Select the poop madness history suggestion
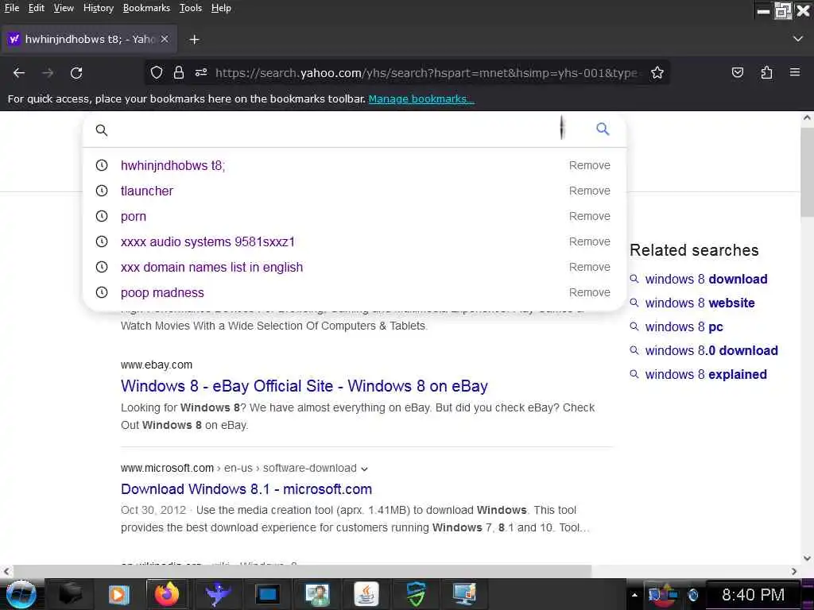Image resolution: width=814 pixels, height=610 pixels. tap(162, 292)
